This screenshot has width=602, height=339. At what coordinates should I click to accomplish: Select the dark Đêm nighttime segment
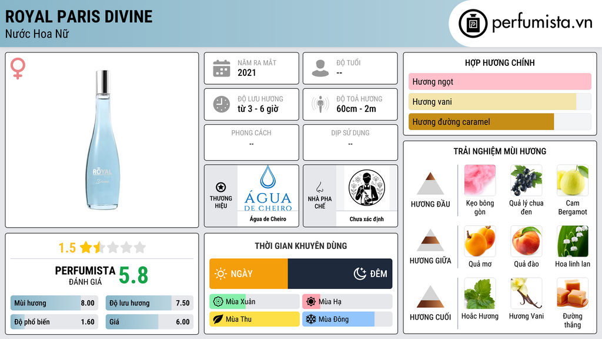(x=340, y=274)
